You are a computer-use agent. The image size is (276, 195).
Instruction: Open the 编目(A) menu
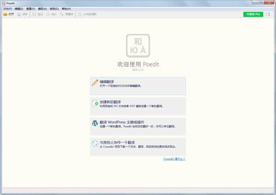[x=42, y=9]
